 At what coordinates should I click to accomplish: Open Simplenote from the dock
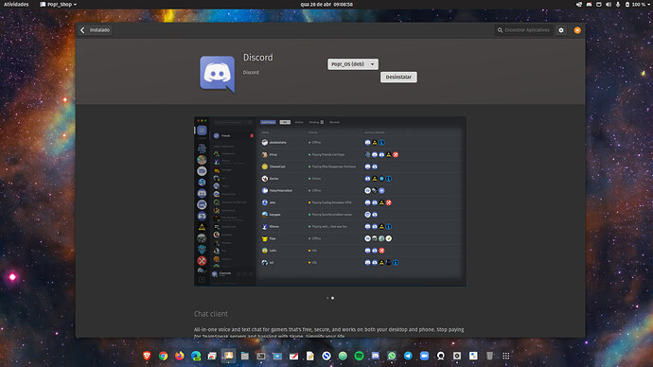[326, 356]
